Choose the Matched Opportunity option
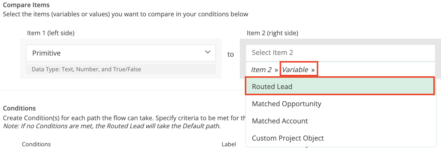This screenshot has width=441, height=150. pyautogui.click(x=286, y=104)
